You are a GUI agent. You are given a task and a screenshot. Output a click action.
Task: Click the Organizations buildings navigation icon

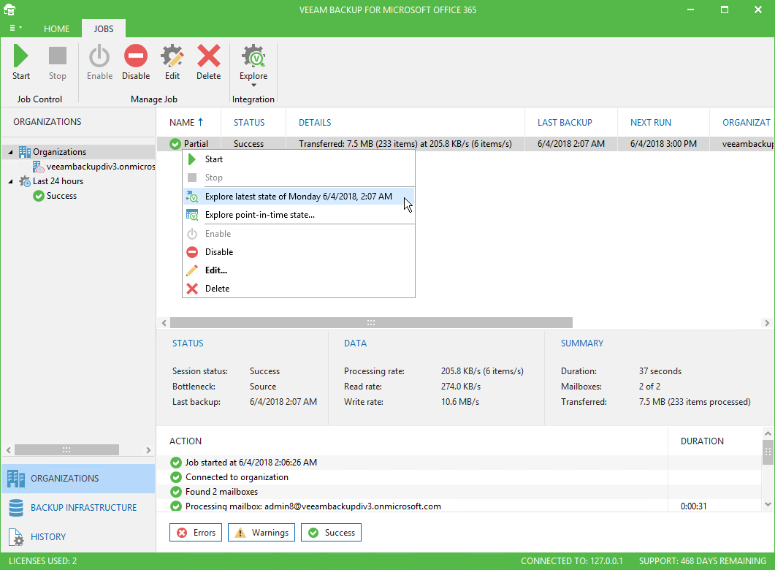[x=16, y=479]
